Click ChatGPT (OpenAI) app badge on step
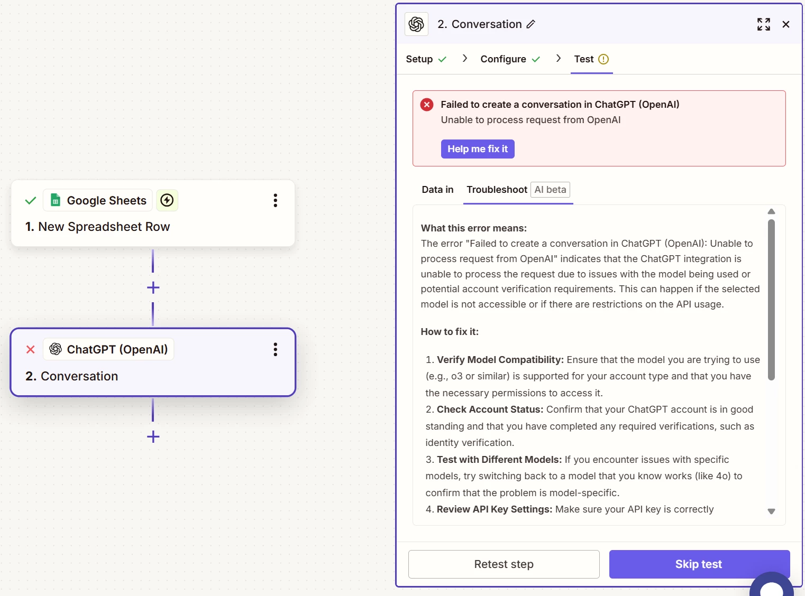805x596 pixels. coord(108,349)
